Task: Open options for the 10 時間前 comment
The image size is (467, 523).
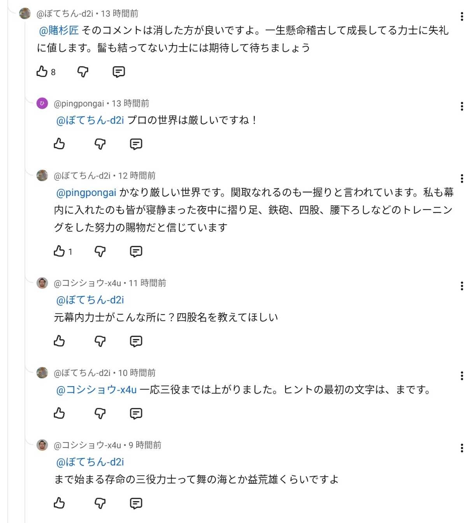Action: point(462,376)
